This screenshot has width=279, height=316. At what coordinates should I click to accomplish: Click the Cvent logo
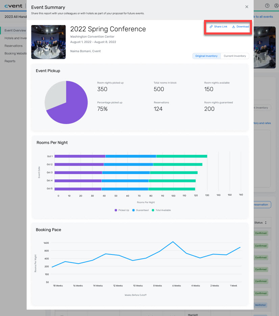[13, 6]
